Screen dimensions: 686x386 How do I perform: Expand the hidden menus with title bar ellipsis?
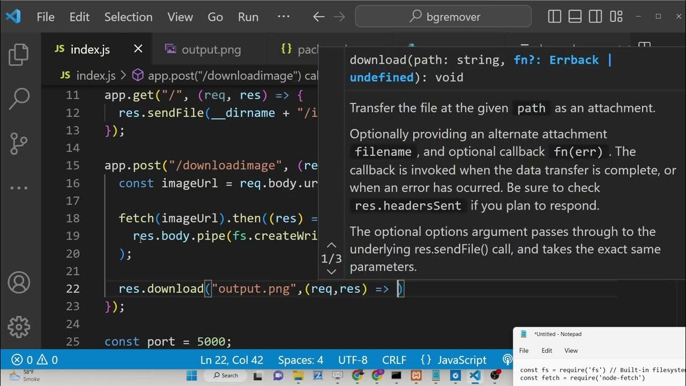(284, 17)
